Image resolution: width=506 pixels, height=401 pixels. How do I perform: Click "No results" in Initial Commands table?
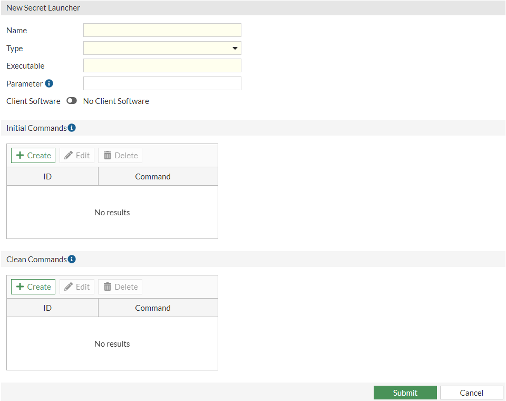[x=112, y=213]
